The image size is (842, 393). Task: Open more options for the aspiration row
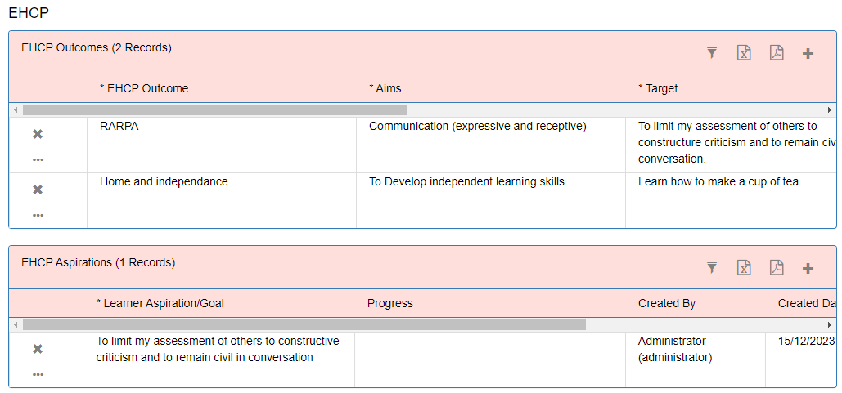[x=38, y=375]
